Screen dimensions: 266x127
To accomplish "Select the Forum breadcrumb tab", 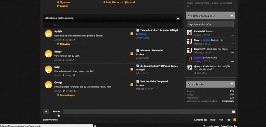I will pos(57,112).
